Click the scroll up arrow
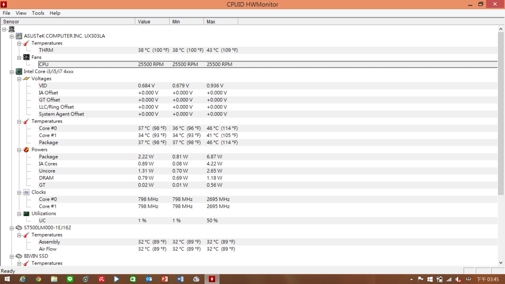This screenshot has height=284, width=505. pos(501,29)
